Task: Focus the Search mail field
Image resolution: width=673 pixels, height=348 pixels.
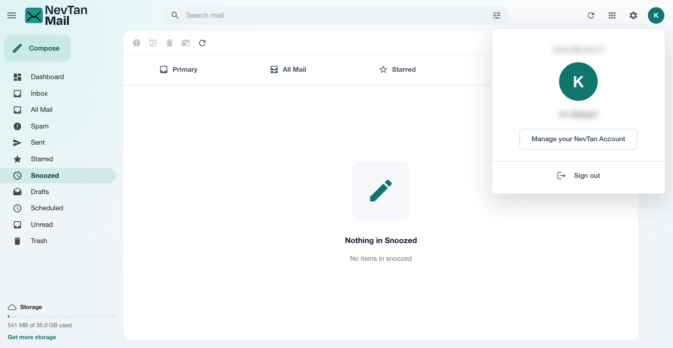Action: (336, 15)
